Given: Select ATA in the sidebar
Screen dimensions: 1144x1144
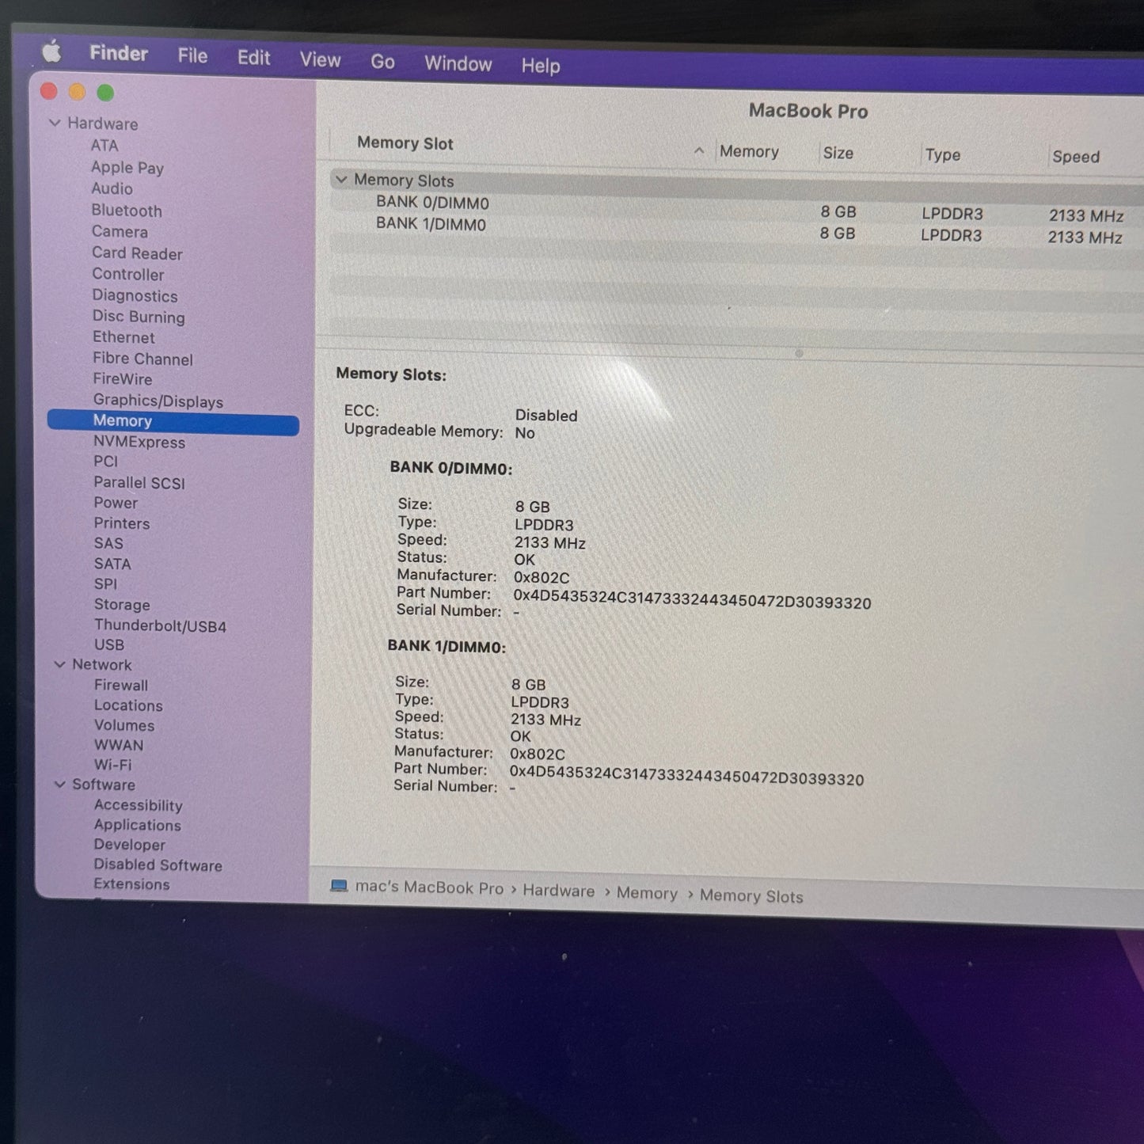Looking at the screenshot, I should coord(105,146).
